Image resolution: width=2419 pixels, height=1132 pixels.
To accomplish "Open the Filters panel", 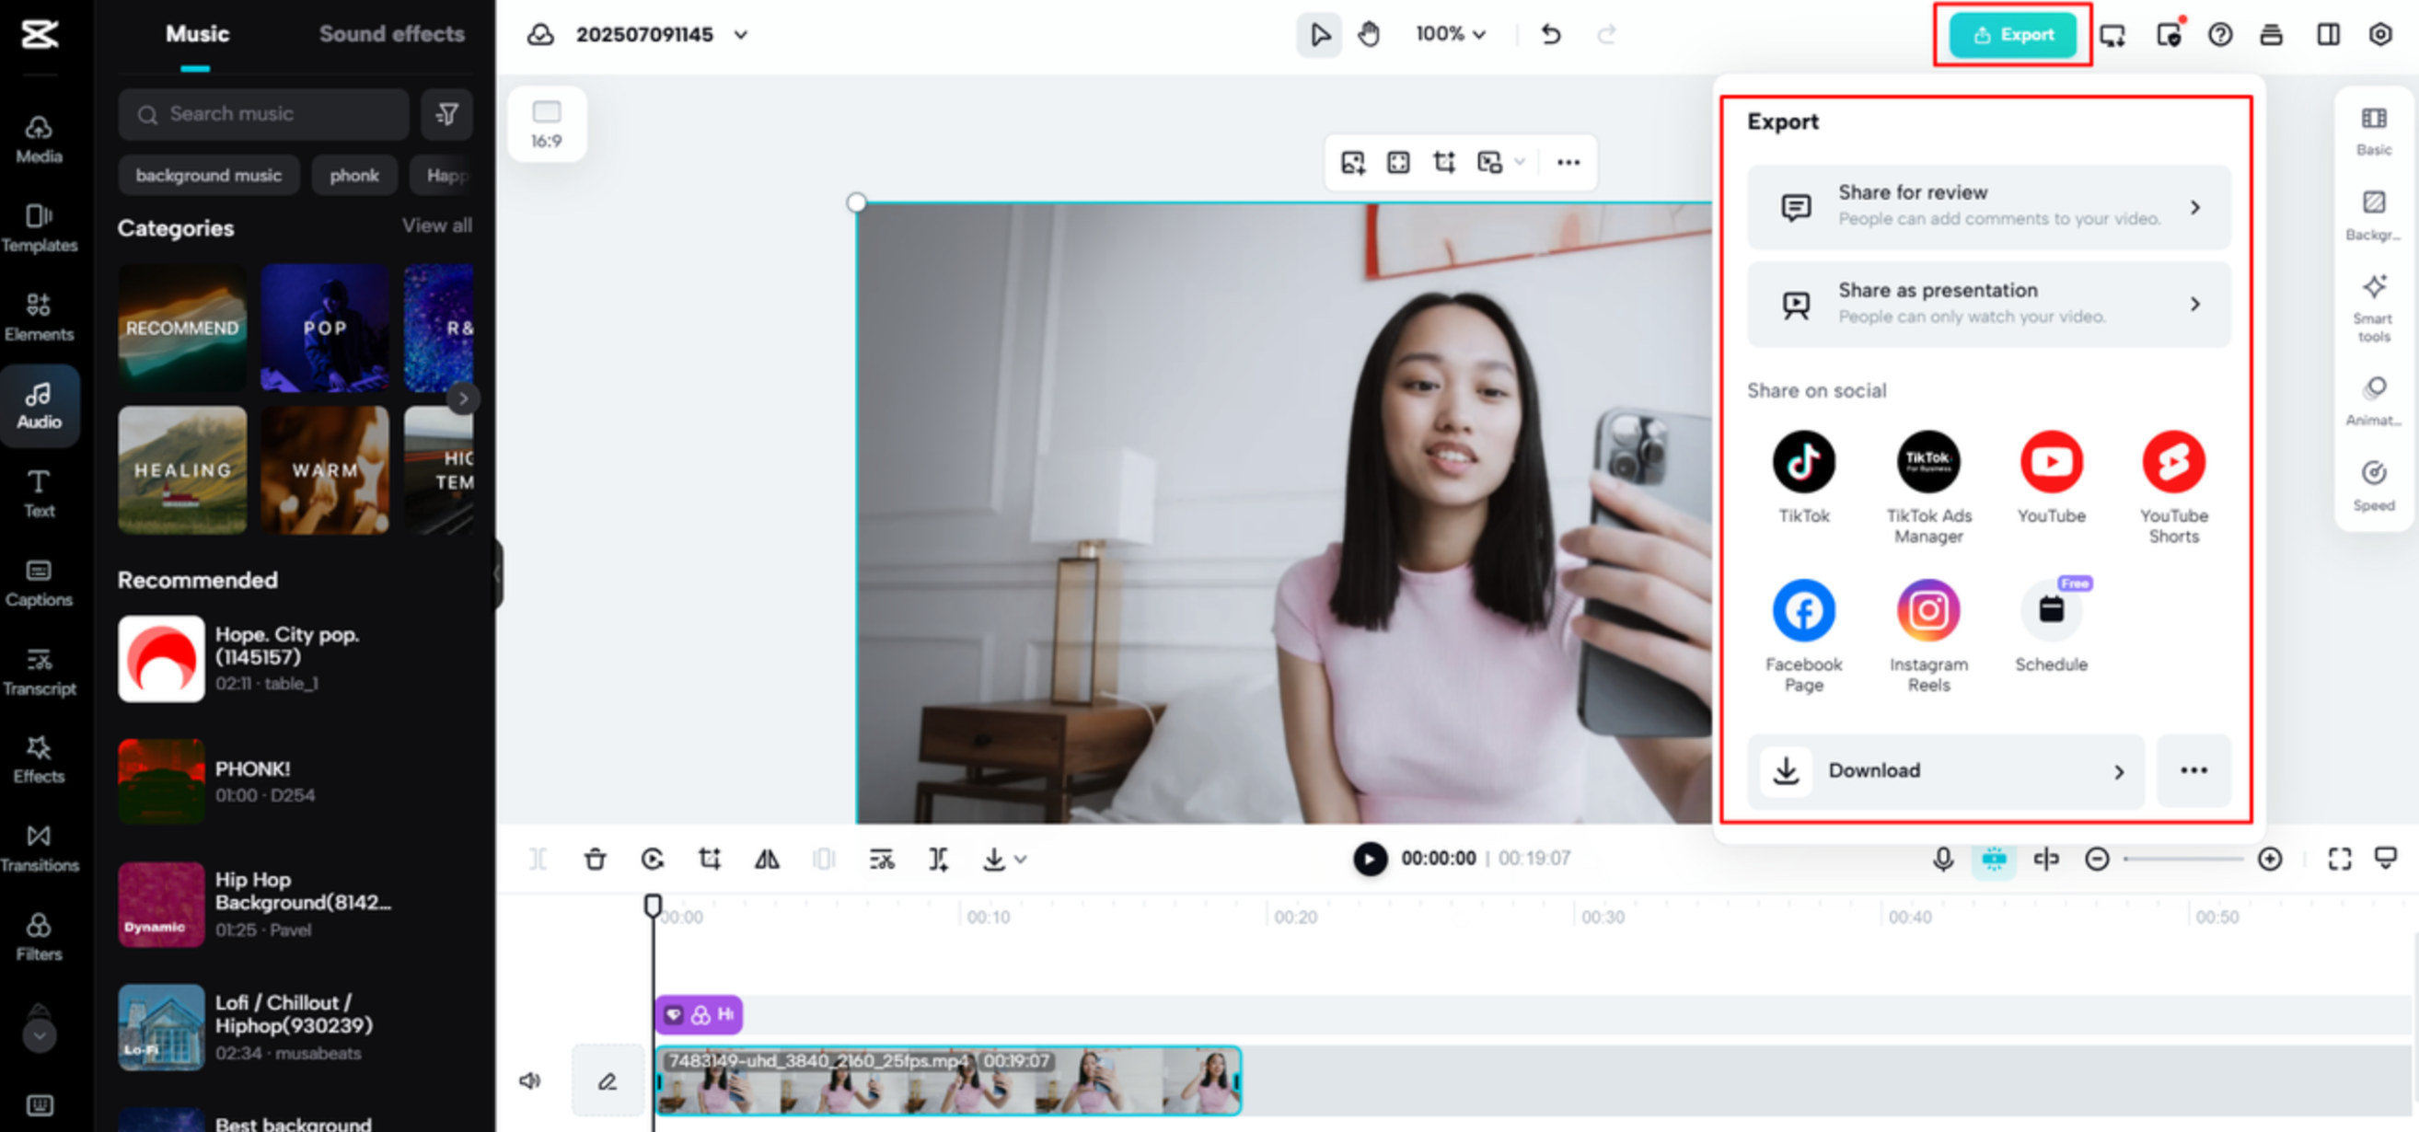I will tap(39, 938).
